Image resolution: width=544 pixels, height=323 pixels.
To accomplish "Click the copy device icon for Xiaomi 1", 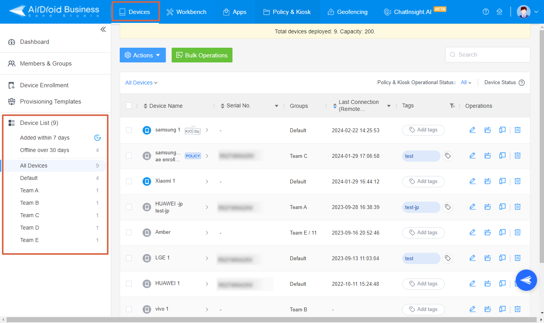I will click(x=503, y=181).
